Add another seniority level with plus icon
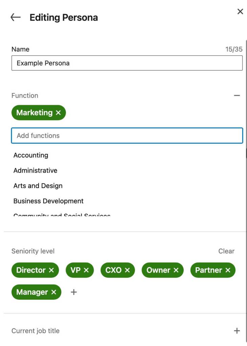The width and height of the screenshot is (247, 346). (74, 292)
